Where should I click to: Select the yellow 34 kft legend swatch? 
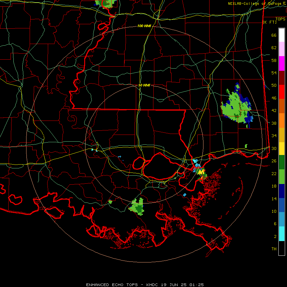tap(282, 148)
